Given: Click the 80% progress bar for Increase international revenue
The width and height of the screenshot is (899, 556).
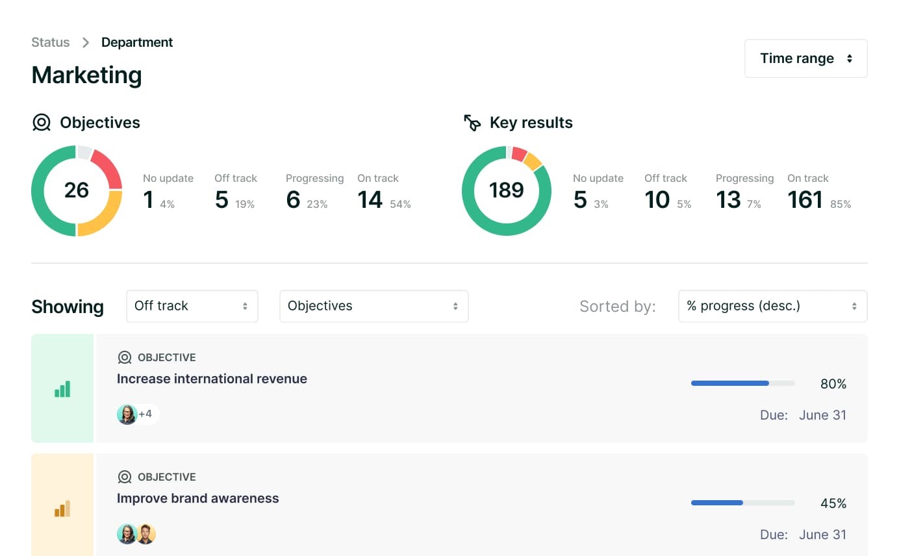Looking at the screenshot, I should click(x=742, y=383).
